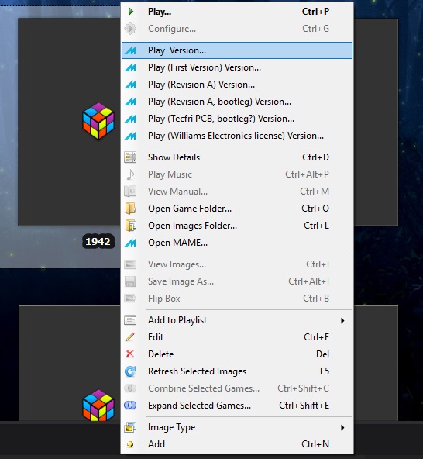423x459 pixels.
Task: Click the Expand Selected Games rings icon
Action: point(130,406)
